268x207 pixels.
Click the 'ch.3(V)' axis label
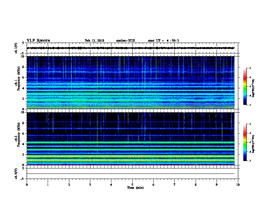[x=16, y=174]
